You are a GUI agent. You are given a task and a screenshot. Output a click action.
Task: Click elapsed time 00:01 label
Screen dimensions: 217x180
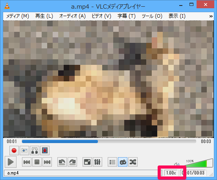[x=12, y=141]
